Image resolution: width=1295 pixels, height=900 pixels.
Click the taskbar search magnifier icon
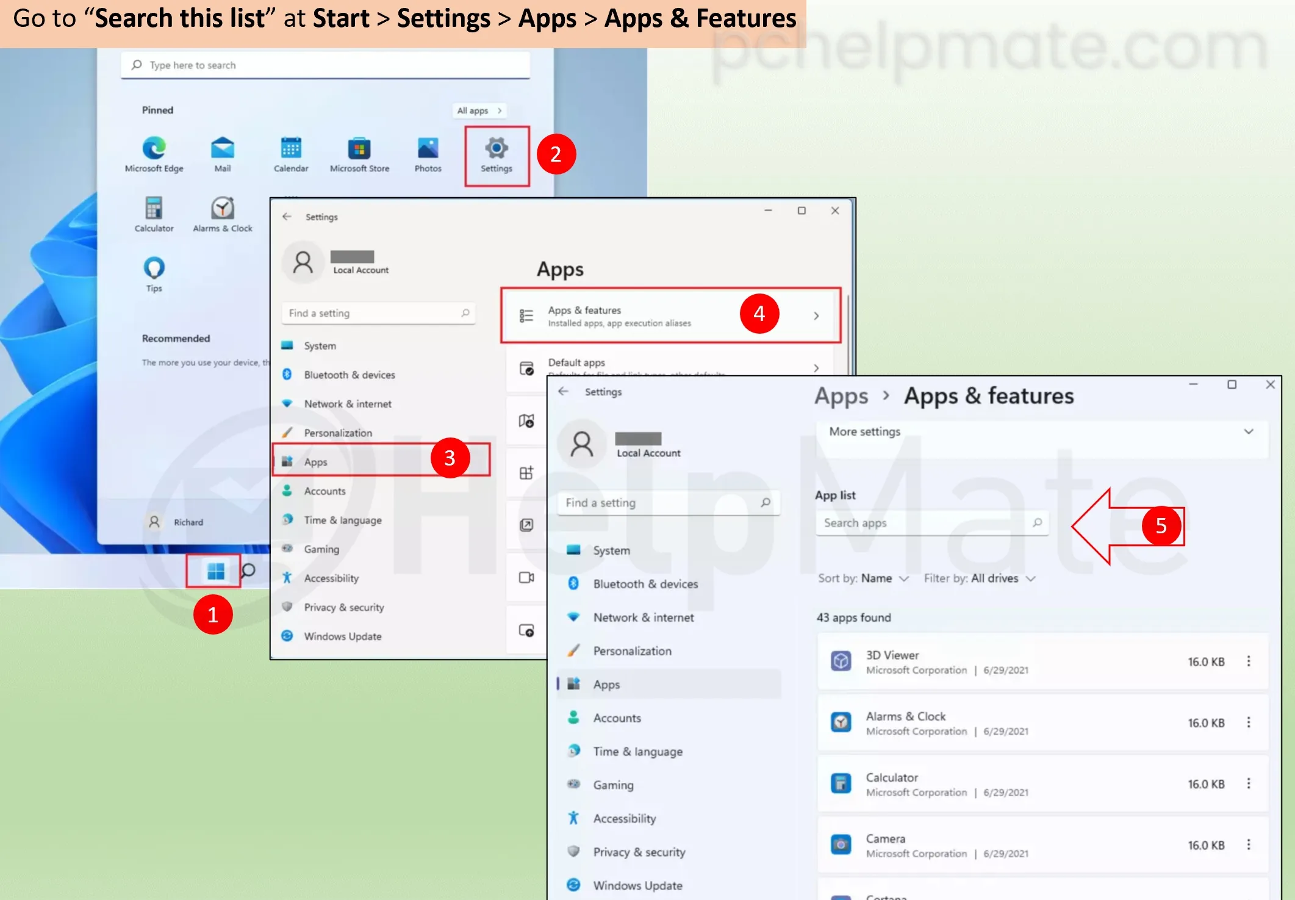[x=248, y=571]
